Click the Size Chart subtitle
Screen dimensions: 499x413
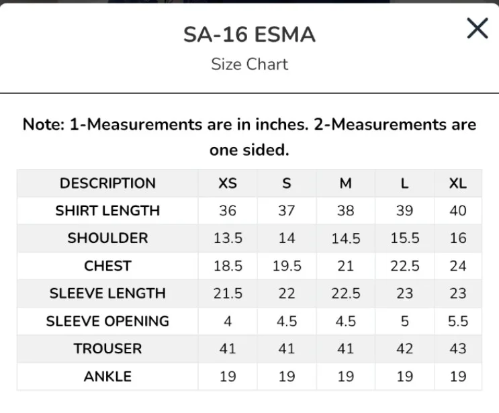coord(249,64)
